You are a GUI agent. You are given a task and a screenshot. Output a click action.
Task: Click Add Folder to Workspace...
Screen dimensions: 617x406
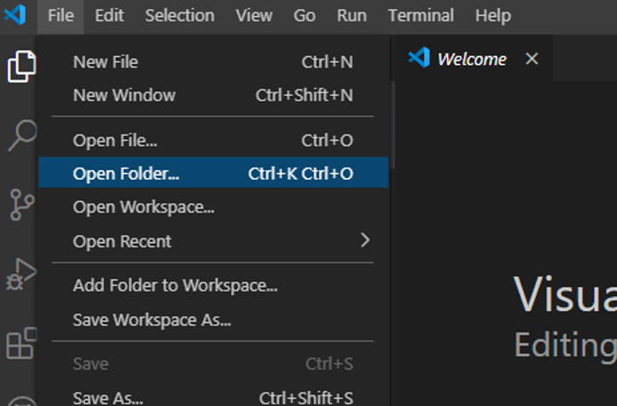tap(176, 285)
